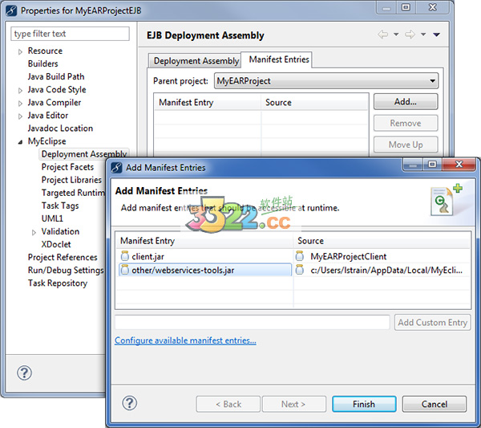The image size is (481, 428).
Task: Collapse the MyEclipse tree node
Action: coord(20,142)
